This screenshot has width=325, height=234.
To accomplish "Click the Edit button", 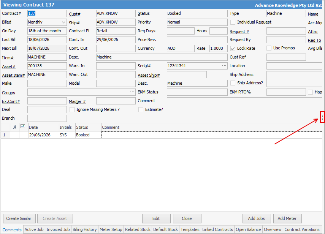I will click(156, 218).
